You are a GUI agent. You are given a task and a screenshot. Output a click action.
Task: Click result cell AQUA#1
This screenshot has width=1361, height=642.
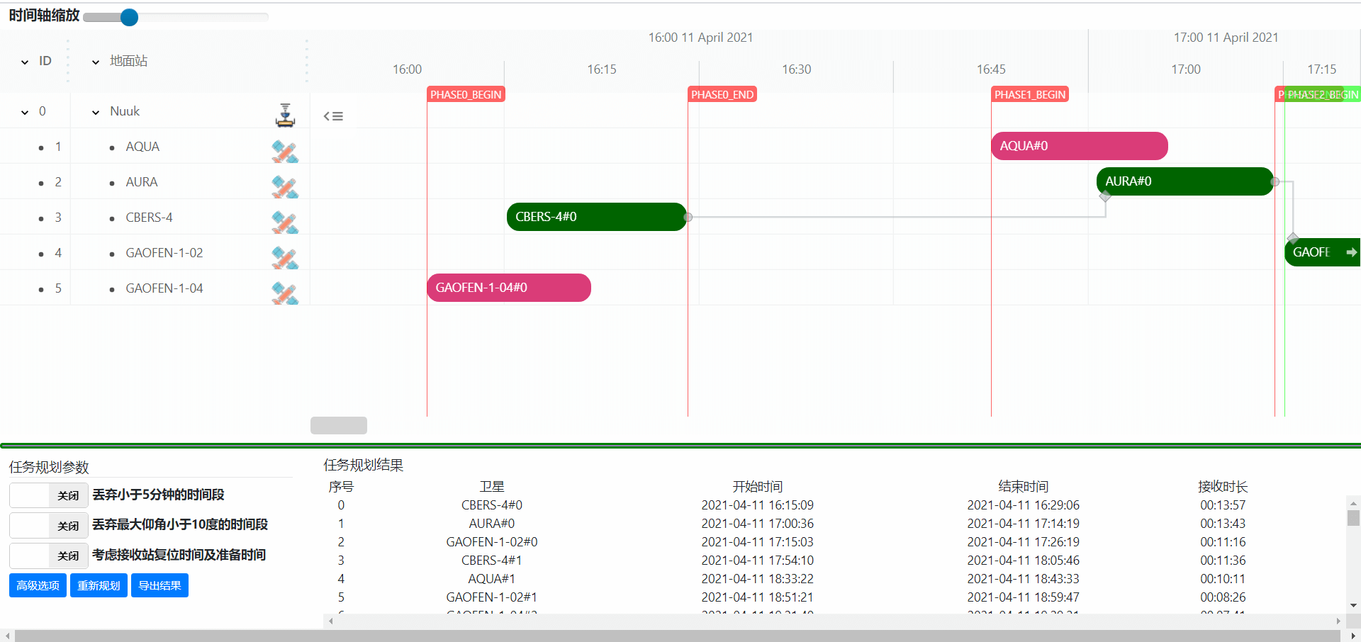(492, 579)
